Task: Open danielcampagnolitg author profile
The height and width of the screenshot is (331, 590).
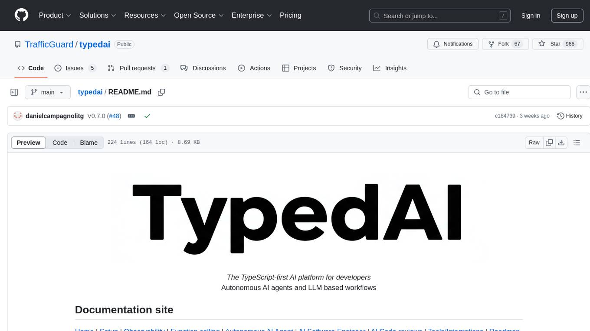Action: click(x=55, y=116)
